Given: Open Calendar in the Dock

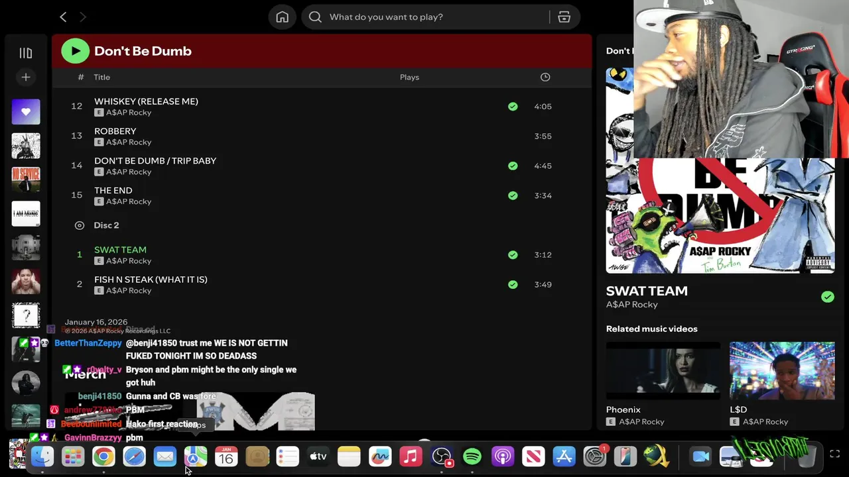Looking at the screenshot, I should click(226, 456).
